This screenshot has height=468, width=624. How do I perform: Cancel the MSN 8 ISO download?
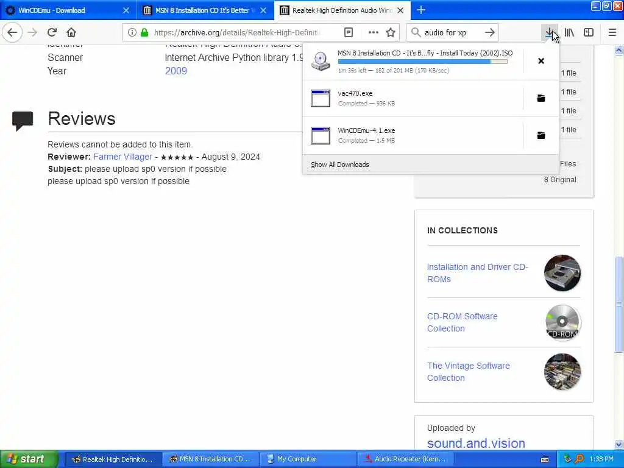541,61
